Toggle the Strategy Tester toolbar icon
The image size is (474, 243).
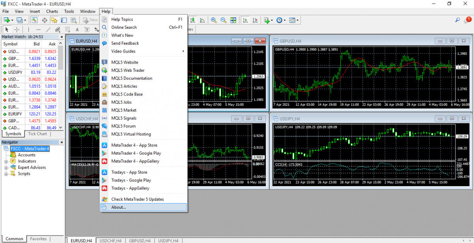73,20
